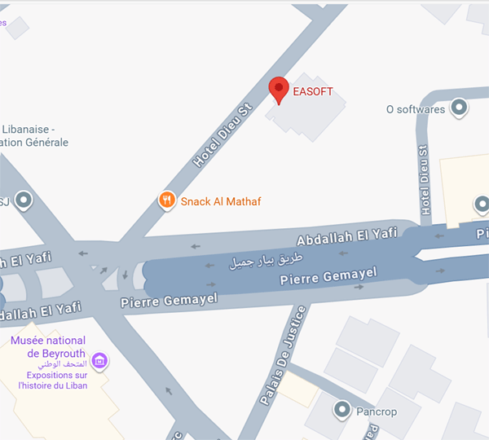
Task: Select the Palais De Justice street label
Action: coord(283,355)
